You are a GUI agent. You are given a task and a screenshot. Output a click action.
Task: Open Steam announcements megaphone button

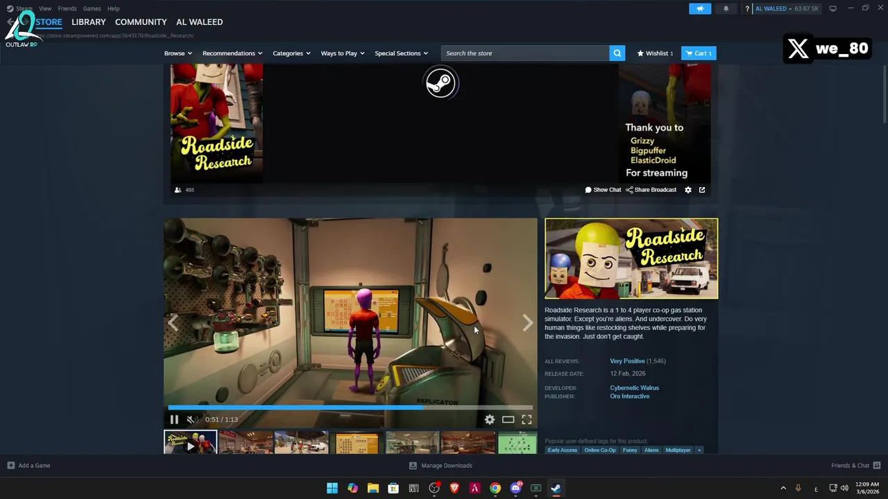[700, 8]
